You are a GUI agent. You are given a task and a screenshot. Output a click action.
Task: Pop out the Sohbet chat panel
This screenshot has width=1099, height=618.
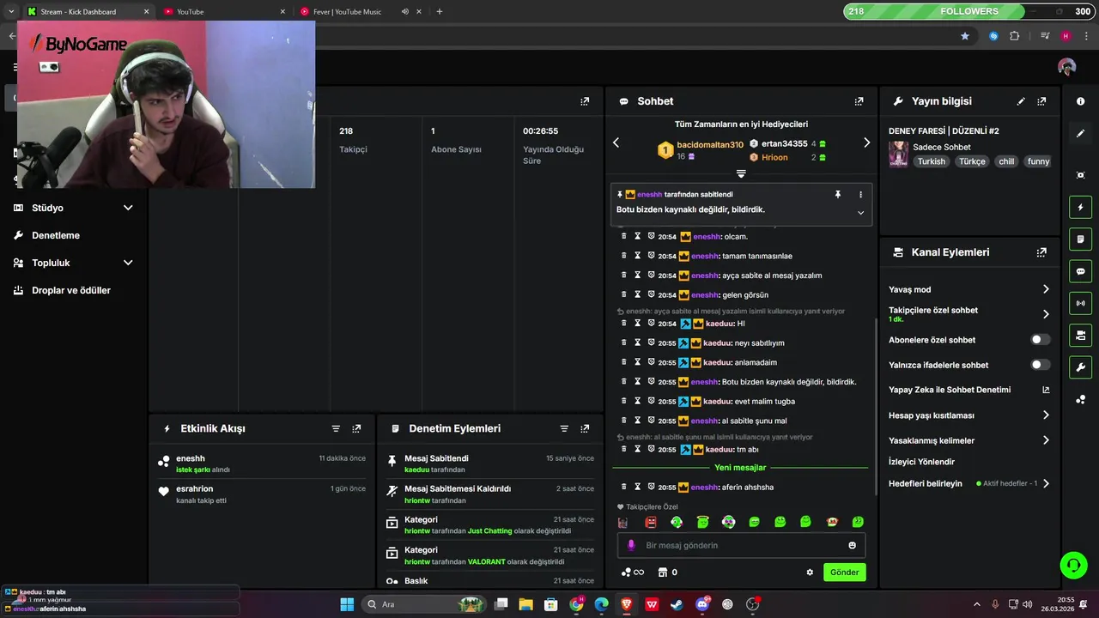click(859, 101)
